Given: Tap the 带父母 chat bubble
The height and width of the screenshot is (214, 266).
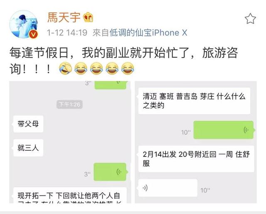Looking at the screenshot, I should pyautogui.click(x=28, y=124).
